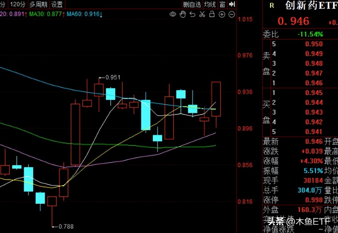Viewport: 338px width, 233px height.
Task: Click the large cyan falling candlestick mid-chart
Action: (146, 115)
